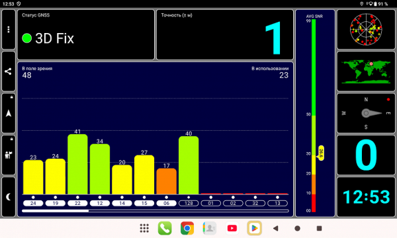Tap the compass panel with N/S/E/W

[366, 113]
